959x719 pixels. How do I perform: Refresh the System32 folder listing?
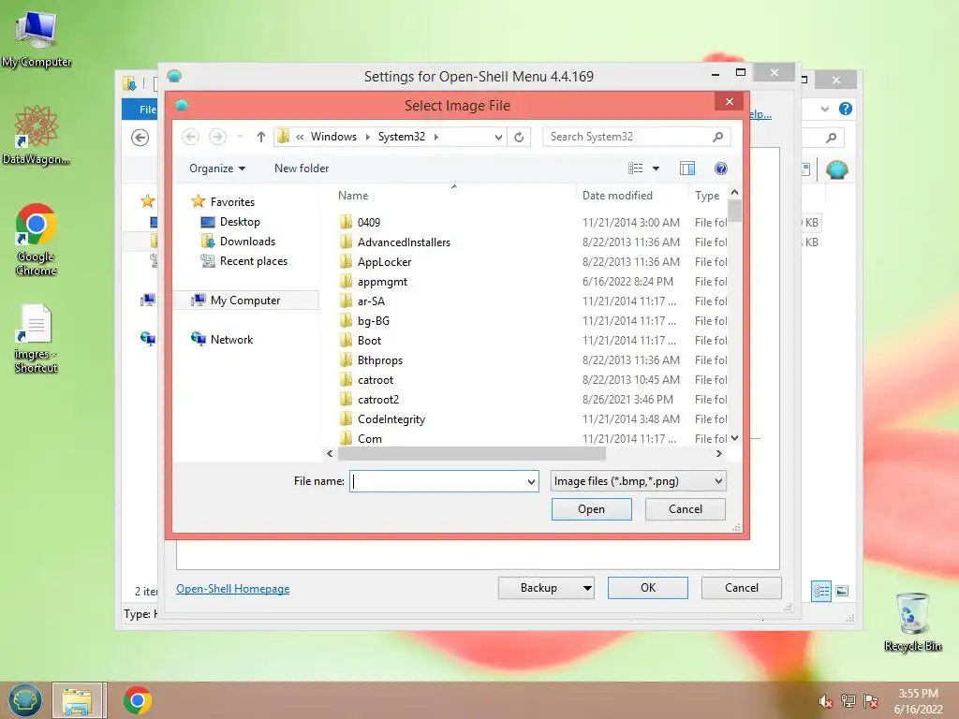[x=519, y=137]
